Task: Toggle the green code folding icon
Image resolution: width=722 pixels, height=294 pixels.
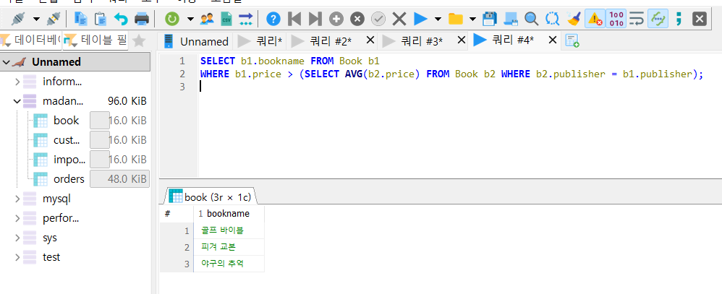Action: pos(658,19)
